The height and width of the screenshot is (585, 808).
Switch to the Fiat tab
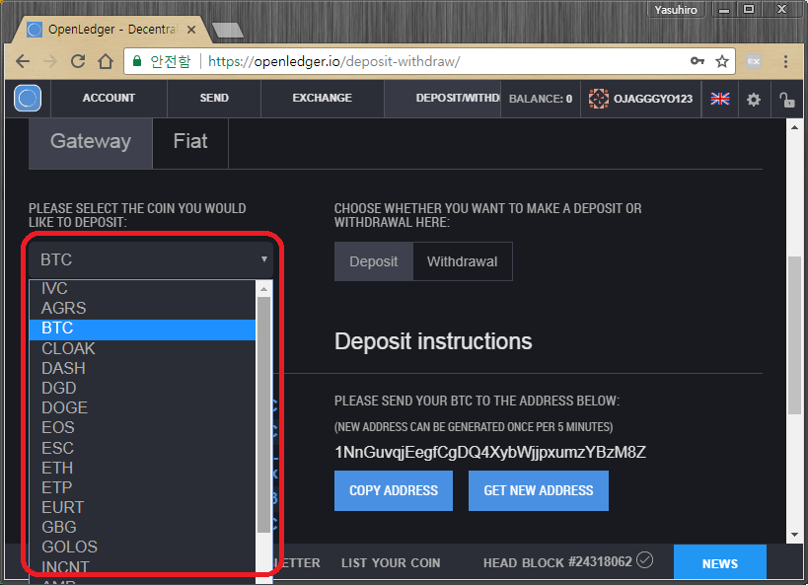pyautogui.click(x=190, y=143)
